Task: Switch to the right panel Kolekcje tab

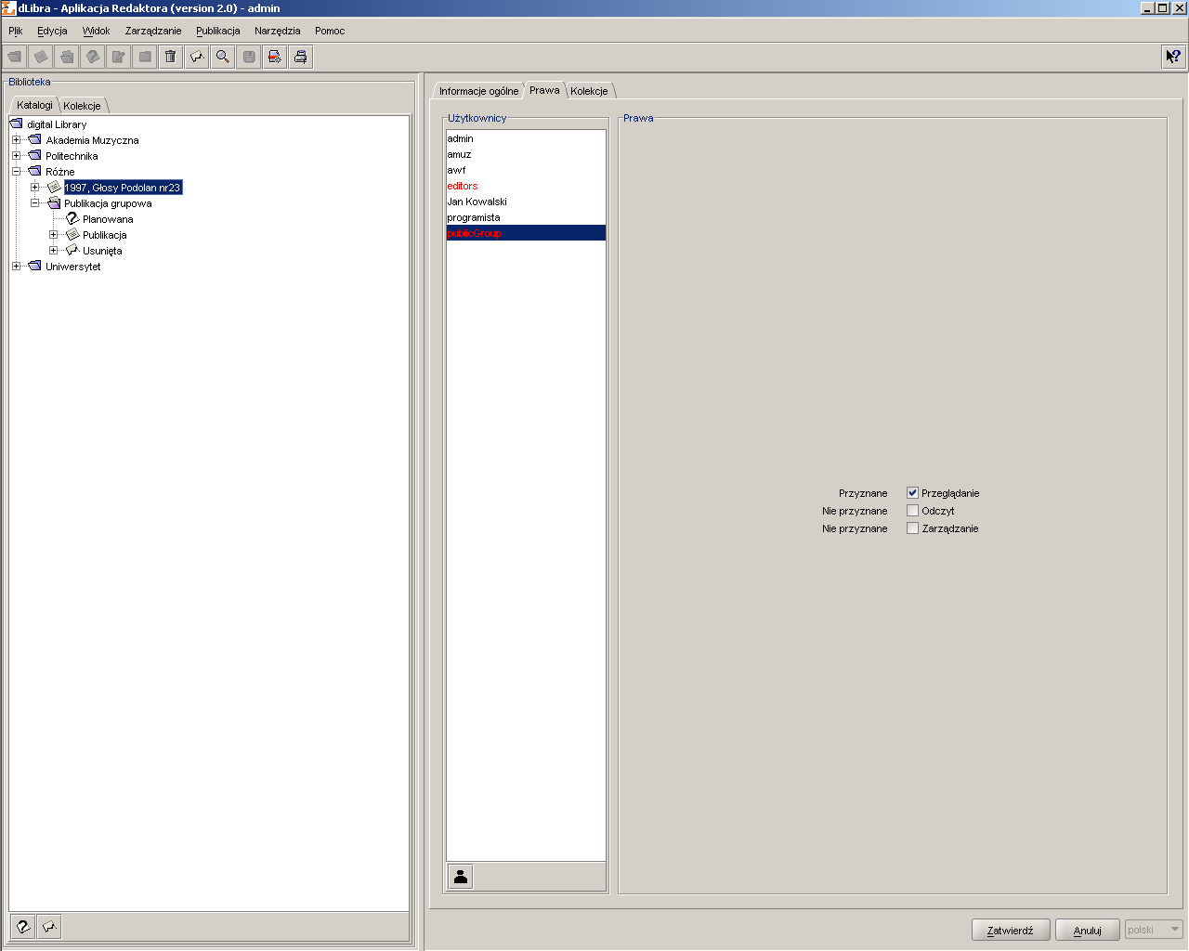Action: (x=589, y=91)
